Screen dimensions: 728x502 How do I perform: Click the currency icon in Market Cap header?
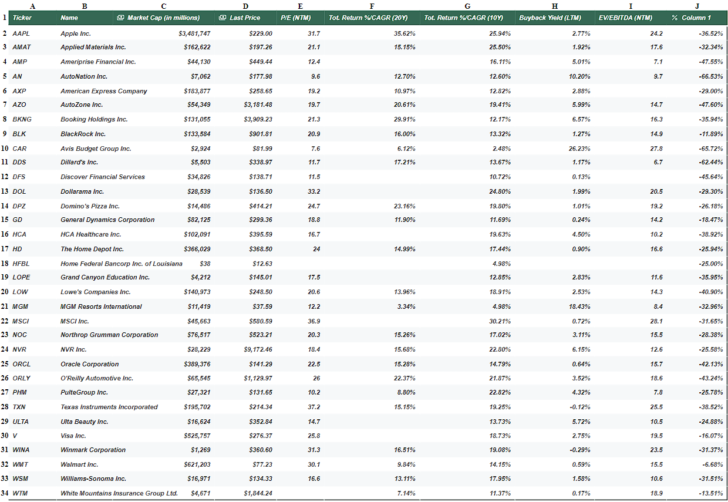[120, 18]
